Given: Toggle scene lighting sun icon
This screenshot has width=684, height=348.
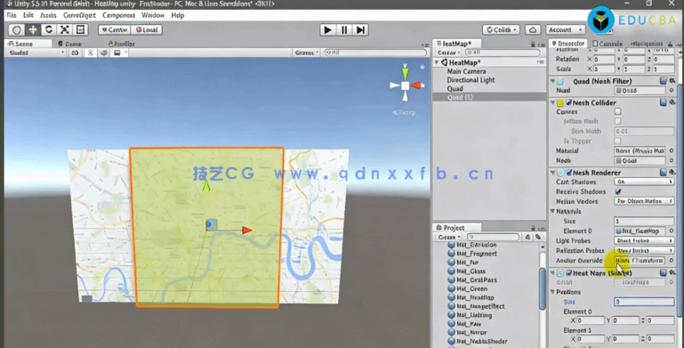Looking at the screenshot, I should click(91, 53).
